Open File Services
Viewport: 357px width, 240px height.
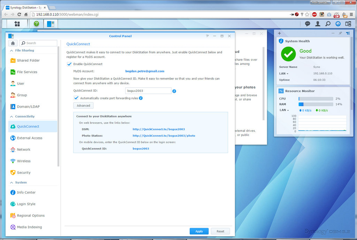pyautogui.click(x=33, y=72)
